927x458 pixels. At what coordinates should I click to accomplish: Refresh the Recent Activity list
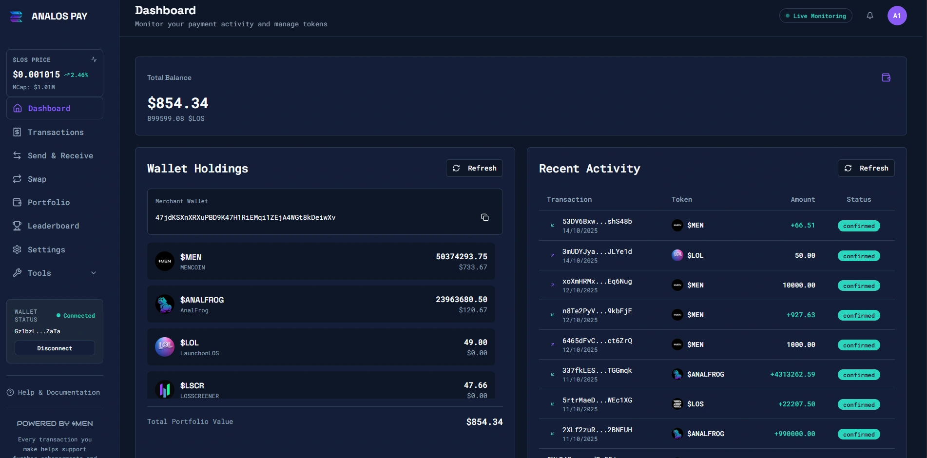(866, 168)
